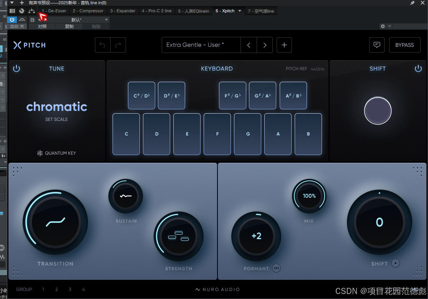
Task: Switch to the 7 - 空气感line tab
Action: [261, 11]
